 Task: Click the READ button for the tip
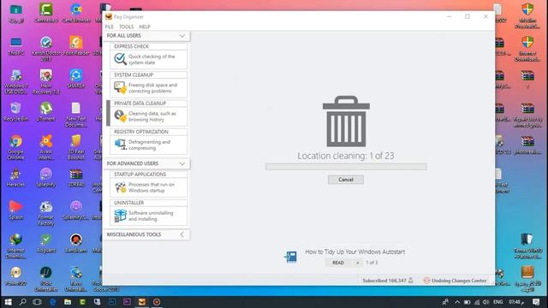click(x=337, y=263)
